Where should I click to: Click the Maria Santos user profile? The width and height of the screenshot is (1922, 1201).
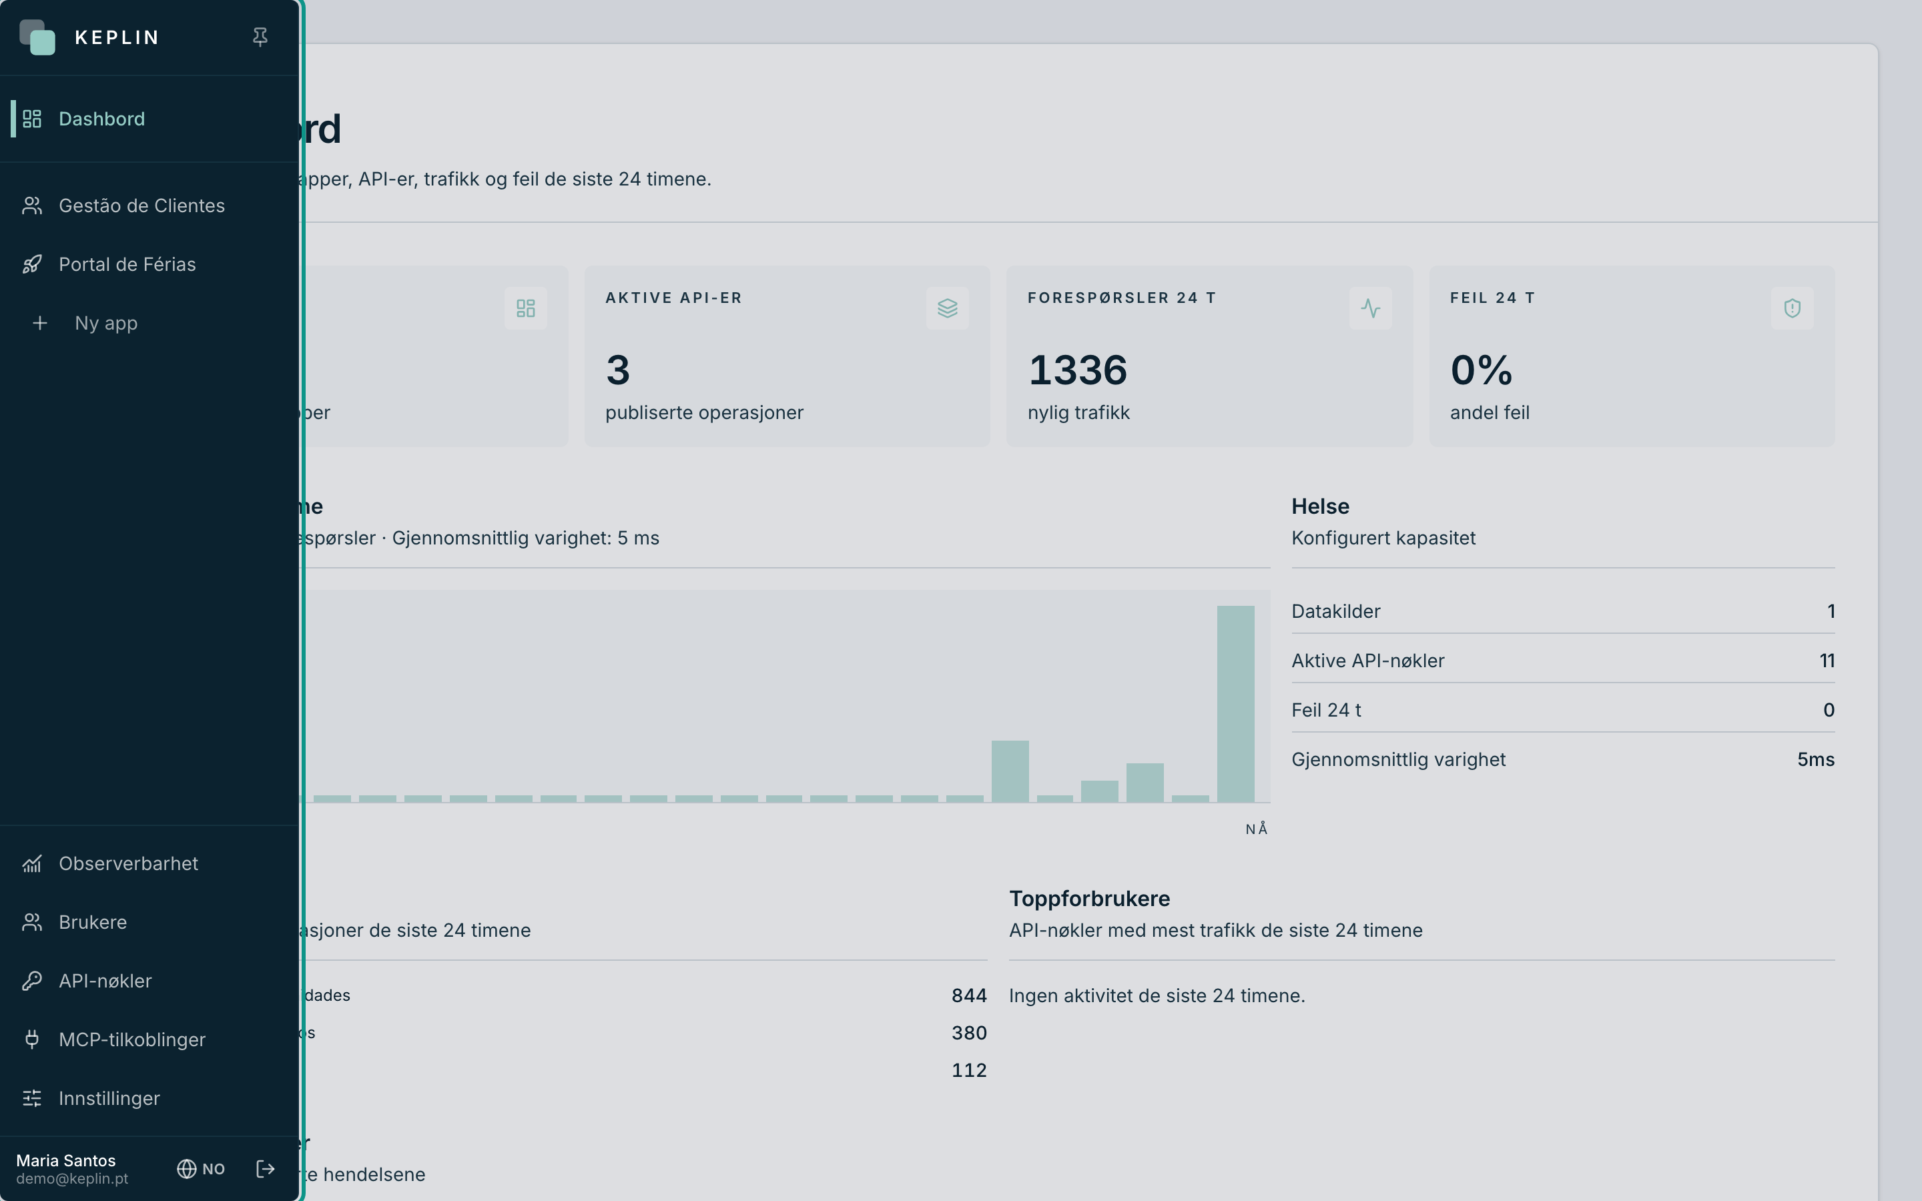(72, 1169)
